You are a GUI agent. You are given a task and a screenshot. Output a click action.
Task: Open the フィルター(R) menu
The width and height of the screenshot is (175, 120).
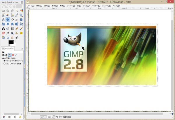[96, 6]
